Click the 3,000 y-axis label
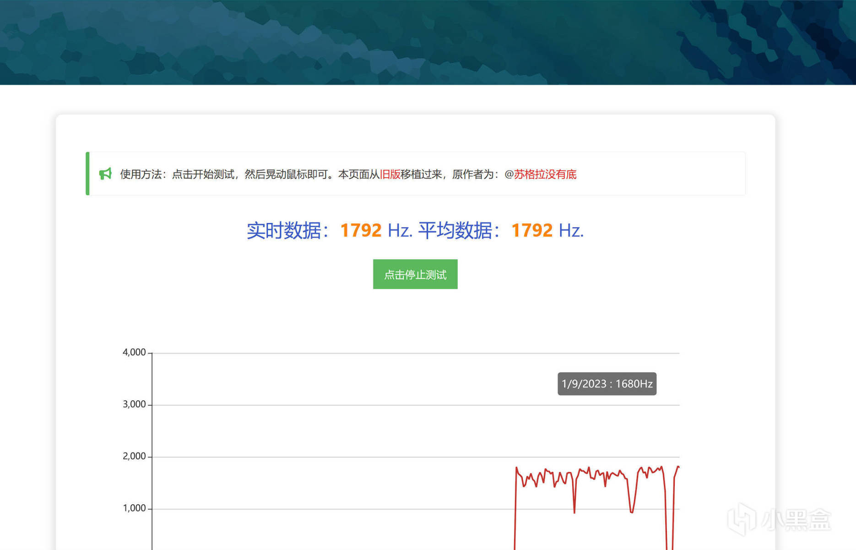This screenshot has width=856, height=550. pyautogui.click(x=134, y=404)
